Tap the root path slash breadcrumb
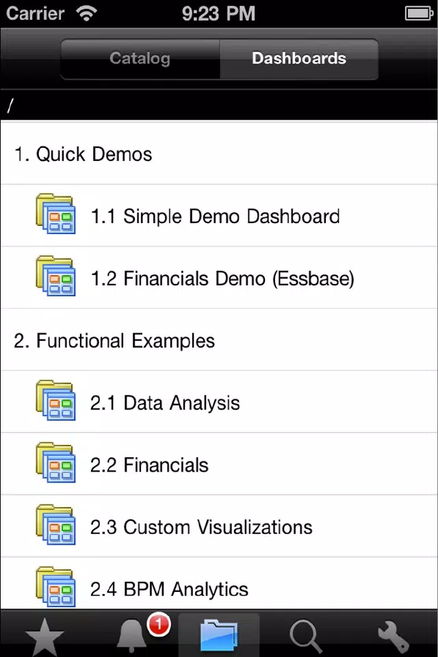Screen dimensions: 438x657 (x=10, y=105)
